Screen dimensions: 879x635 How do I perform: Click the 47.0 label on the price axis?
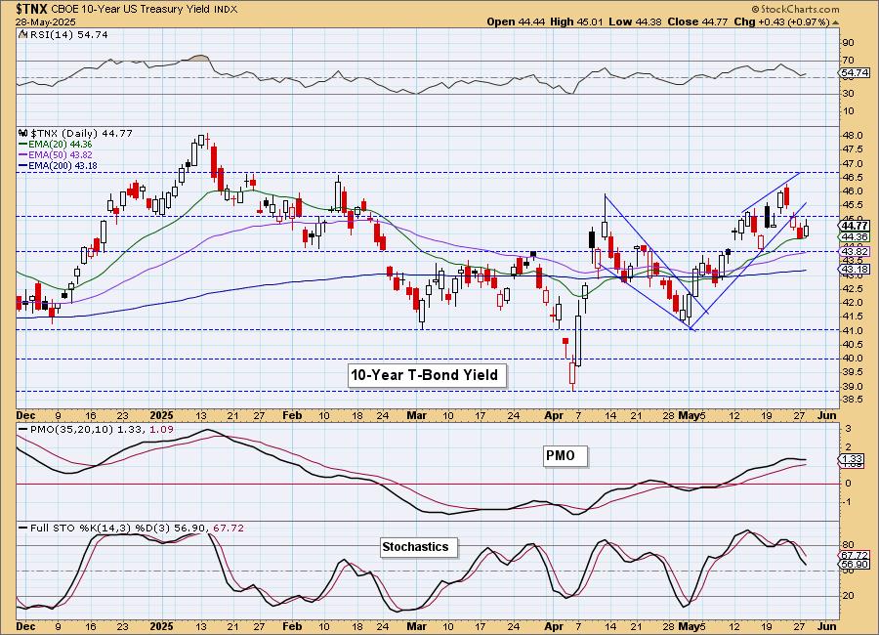(852, 164)
